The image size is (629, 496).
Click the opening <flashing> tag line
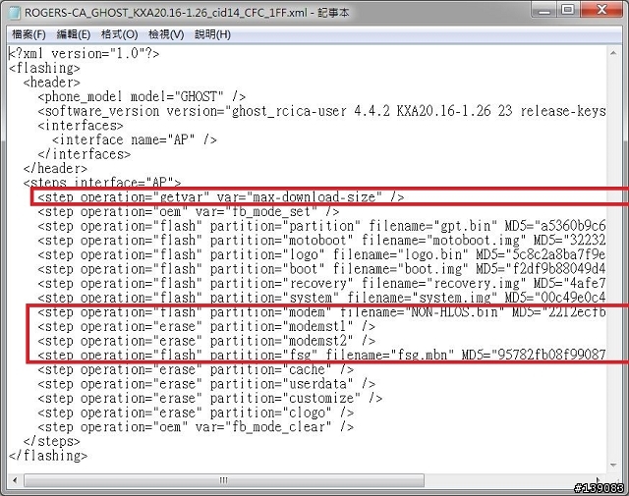click(x=44, y=68)
